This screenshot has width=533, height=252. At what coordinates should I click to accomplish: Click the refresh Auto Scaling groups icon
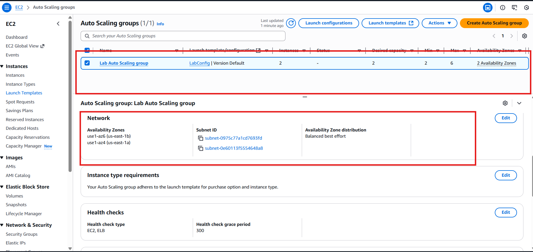coord(291,23)
